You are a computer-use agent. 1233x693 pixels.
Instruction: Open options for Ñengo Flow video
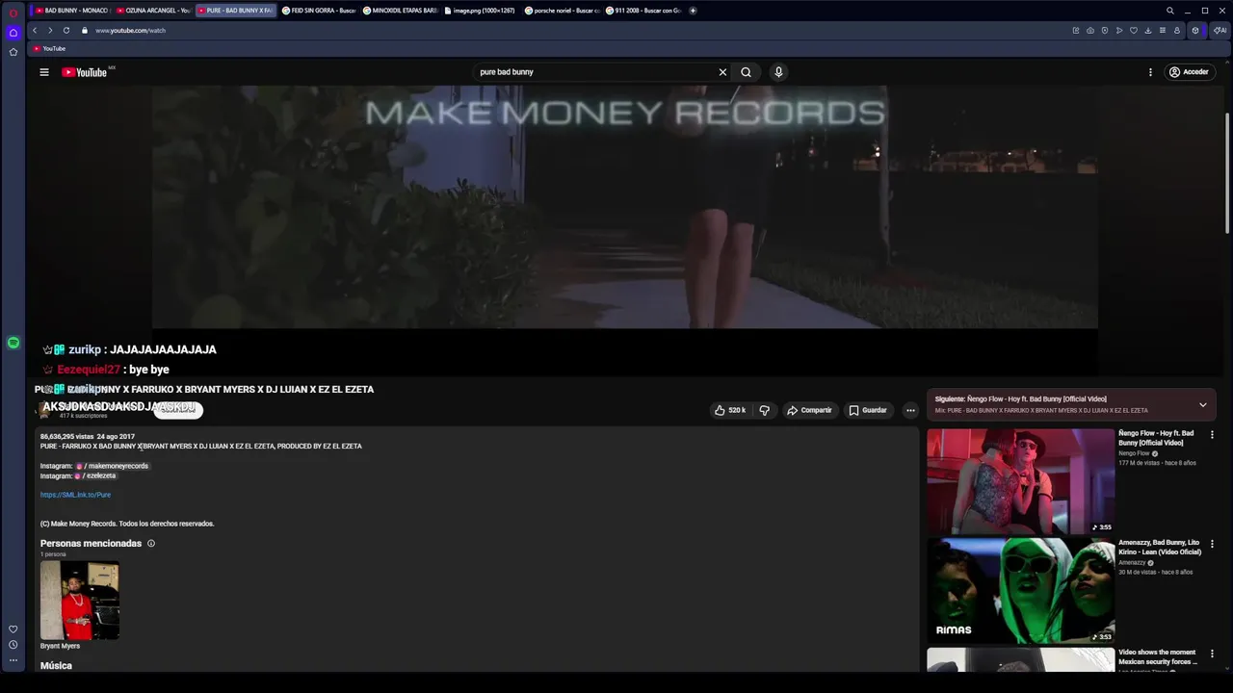pos(1212,435)
